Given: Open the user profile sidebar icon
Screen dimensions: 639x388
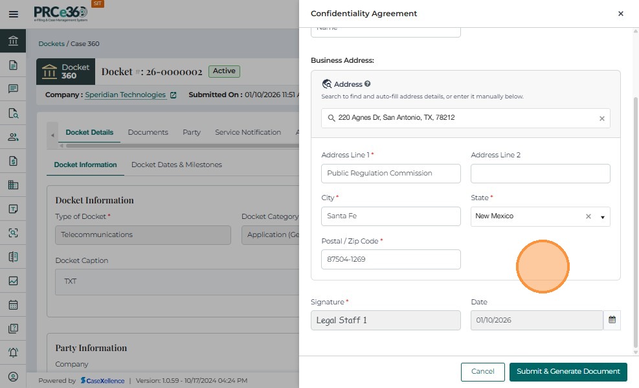Looking at the screenshot, I should pos(13,376).
